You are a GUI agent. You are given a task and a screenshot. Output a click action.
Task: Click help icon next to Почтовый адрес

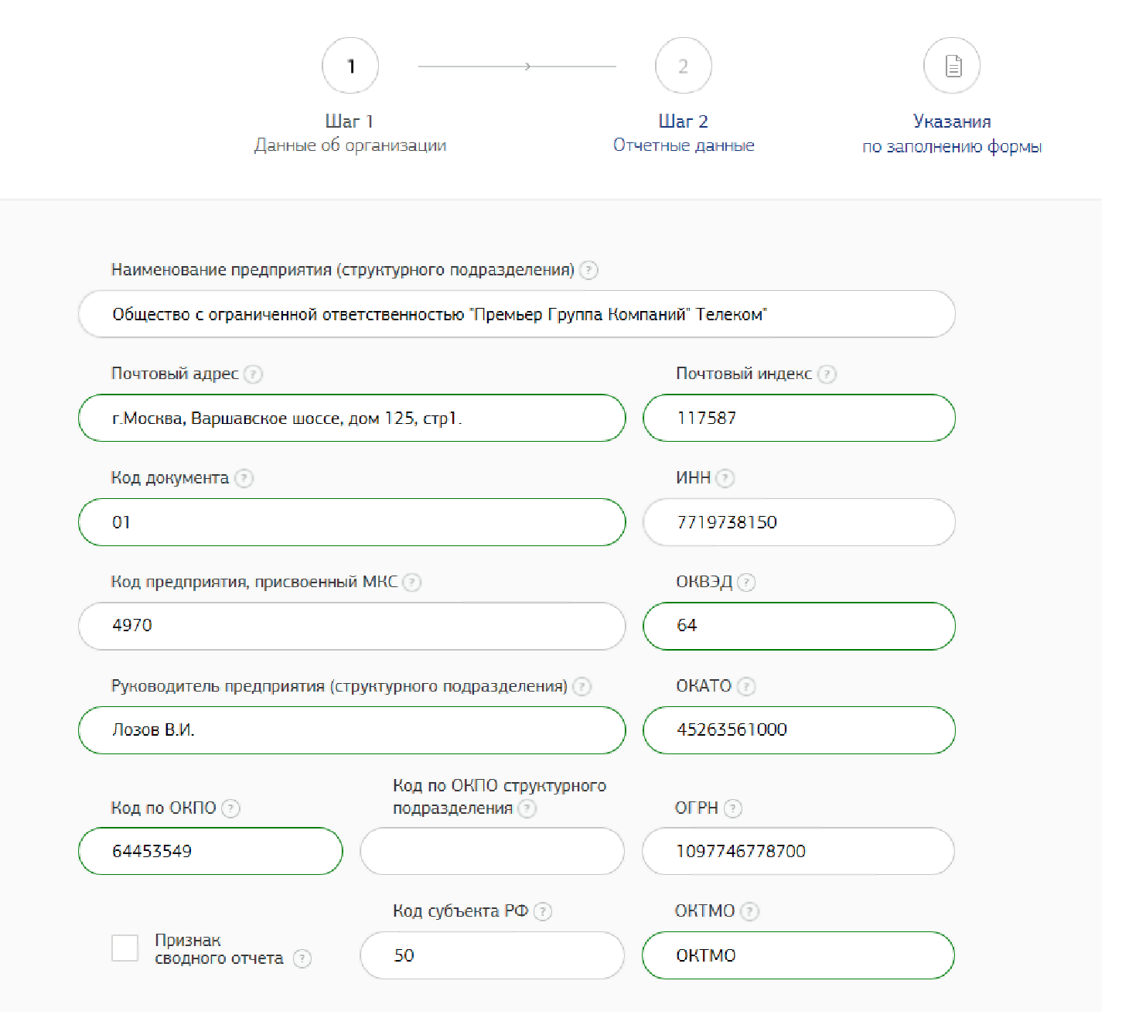[x=254, y=374]
